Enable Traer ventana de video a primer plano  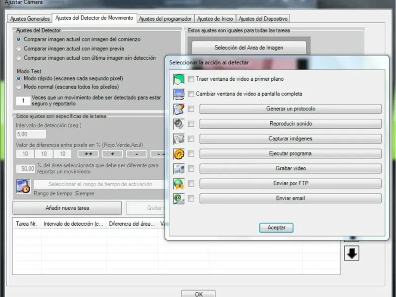[191, 79]
